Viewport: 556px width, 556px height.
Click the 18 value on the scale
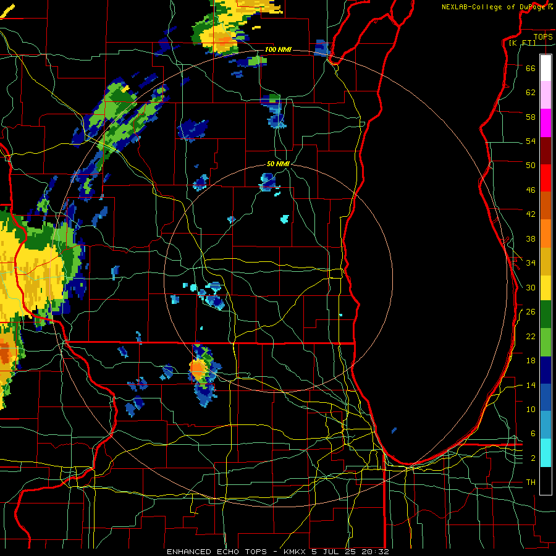coord(531,361)
